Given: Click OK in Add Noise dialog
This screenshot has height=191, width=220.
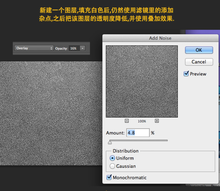Looking at the screenshot, I should tap(199, 50).
